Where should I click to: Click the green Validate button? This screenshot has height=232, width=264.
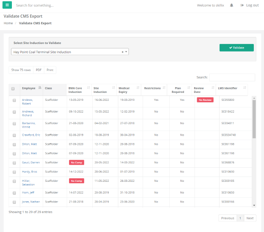click(x=237, y=48)
